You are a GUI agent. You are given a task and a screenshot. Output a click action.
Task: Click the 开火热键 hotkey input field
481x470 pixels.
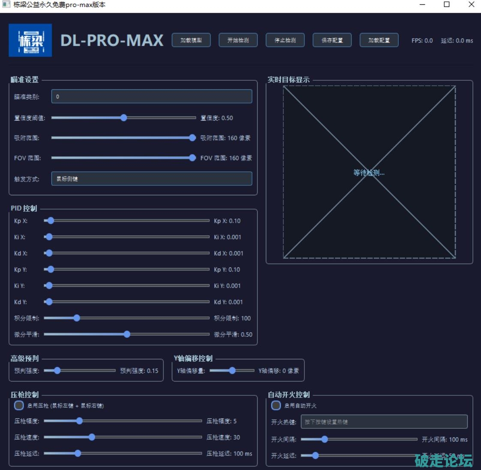[384, 422]
